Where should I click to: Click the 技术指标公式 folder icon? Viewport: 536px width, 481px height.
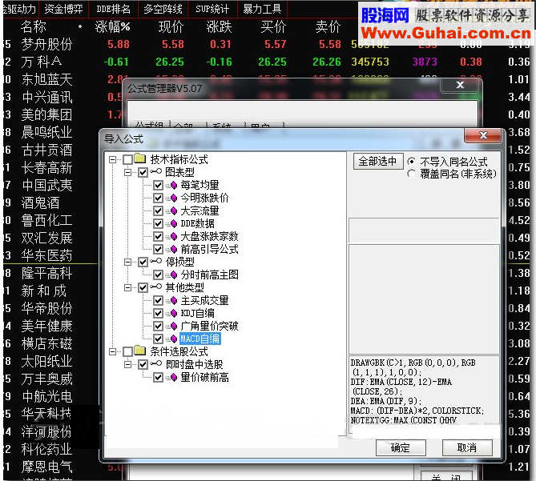coord(140,158)
